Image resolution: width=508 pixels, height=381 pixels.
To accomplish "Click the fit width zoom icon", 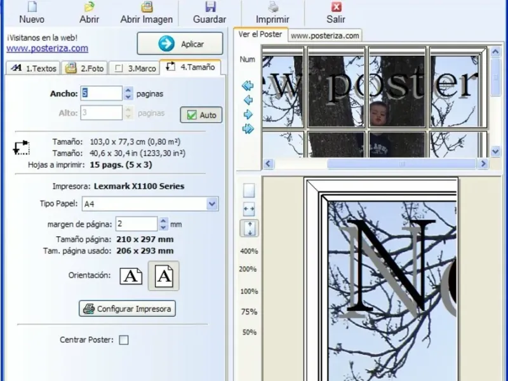I will (x=249, y=209).
